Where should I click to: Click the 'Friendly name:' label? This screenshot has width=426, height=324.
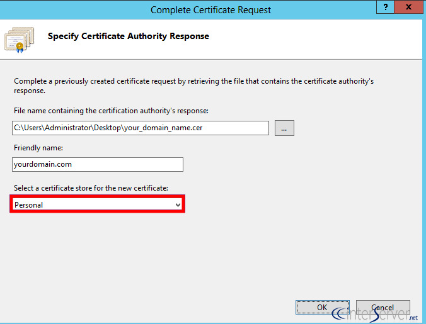(38, 148)
